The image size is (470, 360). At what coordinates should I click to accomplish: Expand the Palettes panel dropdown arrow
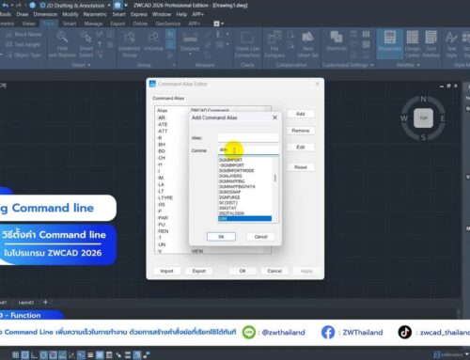pos(418,65)
